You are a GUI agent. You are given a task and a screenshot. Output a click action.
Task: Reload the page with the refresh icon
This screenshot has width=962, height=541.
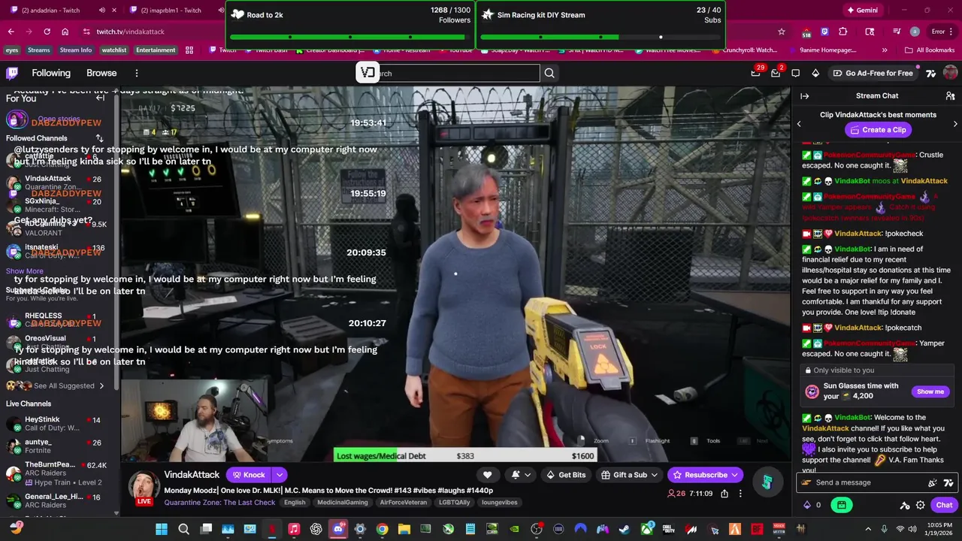tap(47, 32)
